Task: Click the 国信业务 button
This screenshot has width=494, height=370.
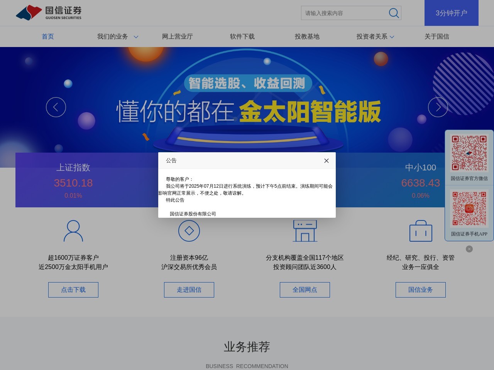Action: click(421, 290)
